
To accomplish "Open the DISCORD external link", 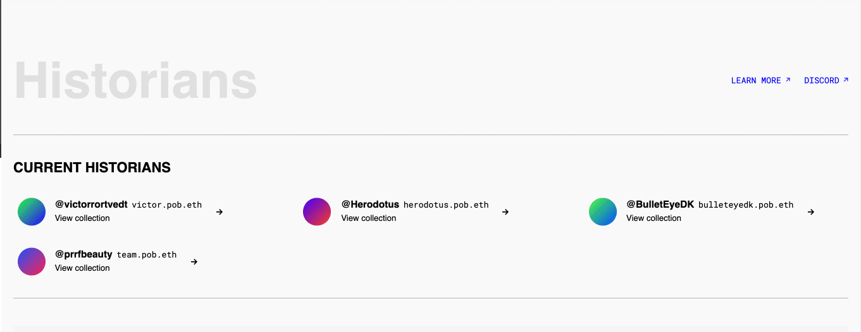I will tap(826, 80).
